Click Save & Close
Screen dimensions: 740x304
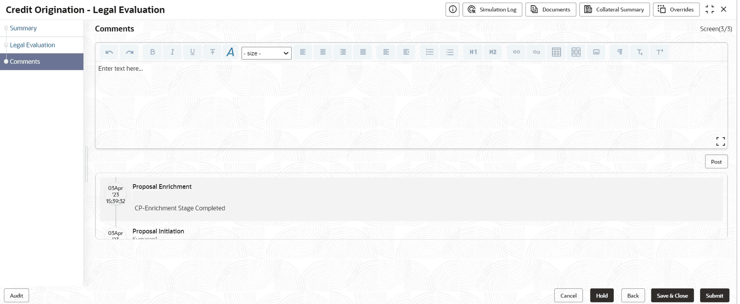tap(672, 295)
